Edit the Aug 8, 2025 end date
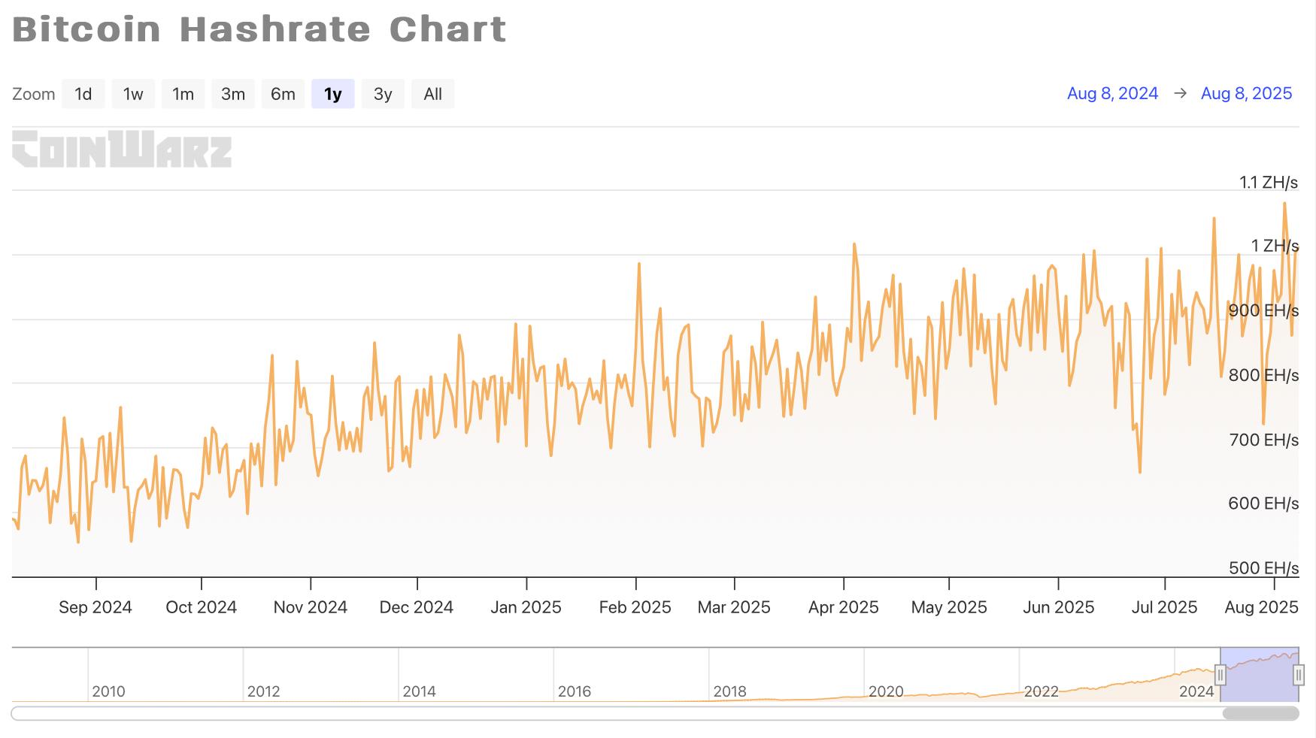The height and width of the screenshot is (738, 1316). [x=1246, y=93]
